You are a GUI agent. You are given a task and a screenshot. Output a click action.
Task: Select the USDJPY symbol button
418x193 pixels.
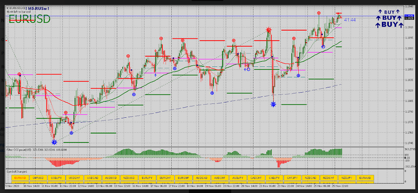click(56, 178)
